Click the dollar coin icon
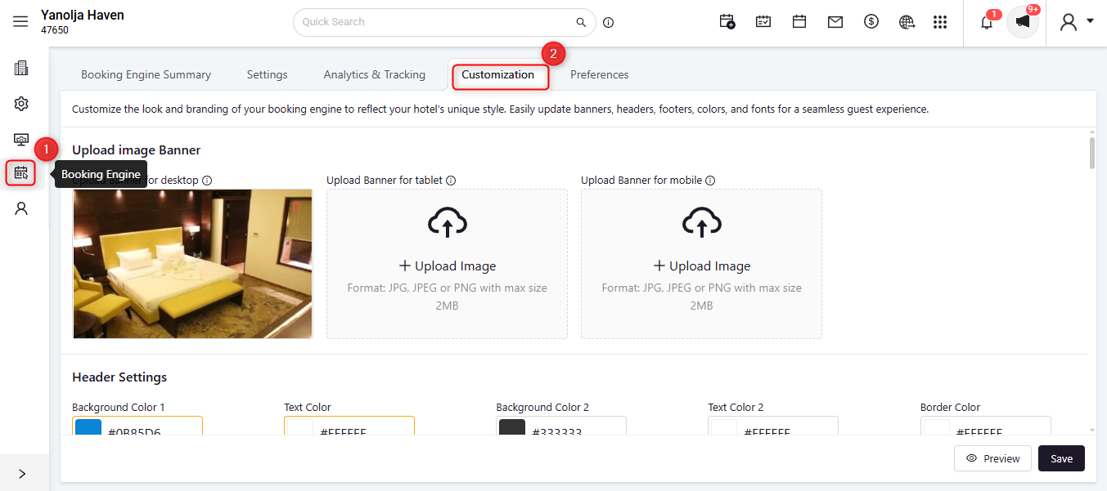 871,22
